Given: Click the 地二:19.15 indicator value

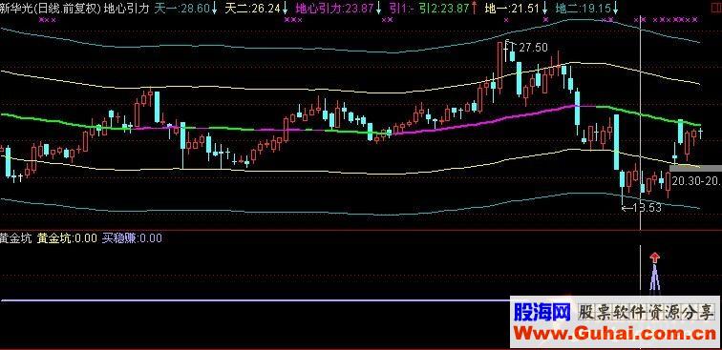Looking at the screenshot, I should [583, 8].
